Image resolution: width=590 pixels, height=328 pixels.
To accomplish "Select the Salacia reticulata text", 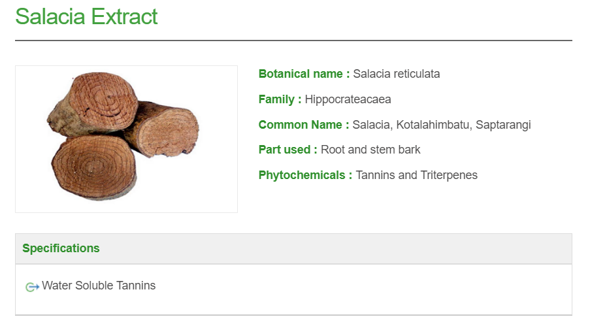I will (397, 74).
